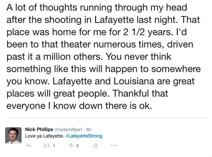Follow the user via add-person icon

click(x=95, y=146)
